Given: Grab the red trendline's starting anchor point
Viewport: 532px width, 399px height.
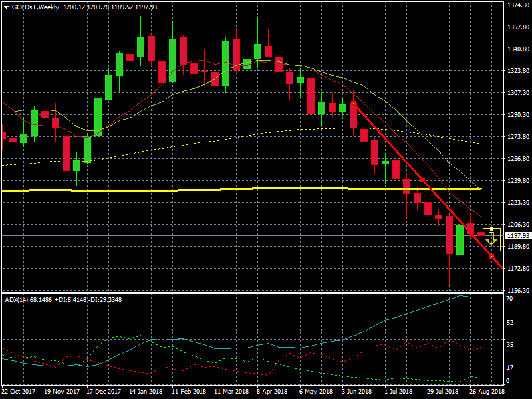Looking at the screenshot, I should click(x=353, y=103).
